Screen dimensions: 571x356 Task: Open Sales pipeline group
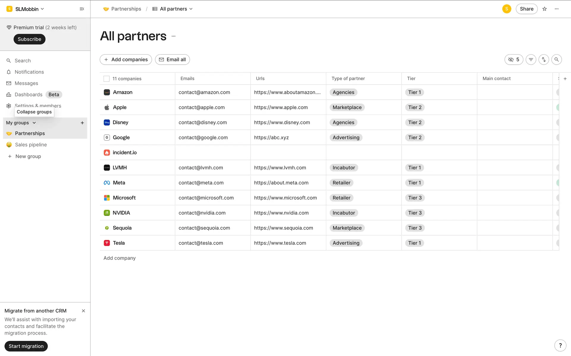[31, 145]
